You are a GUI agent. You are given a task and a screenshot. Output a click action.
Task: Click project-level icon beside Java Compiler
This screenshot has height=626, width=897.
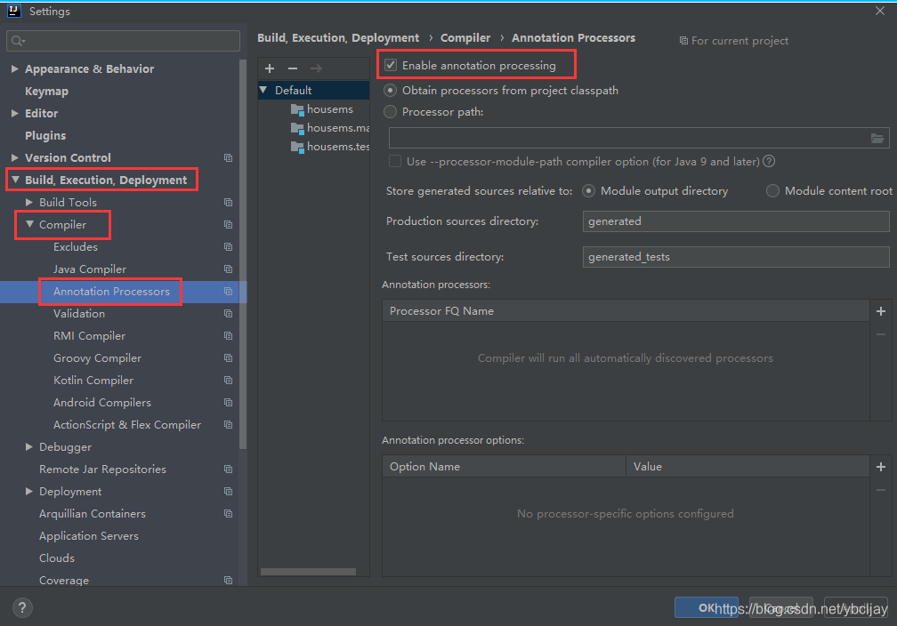(x=228, y=269)
